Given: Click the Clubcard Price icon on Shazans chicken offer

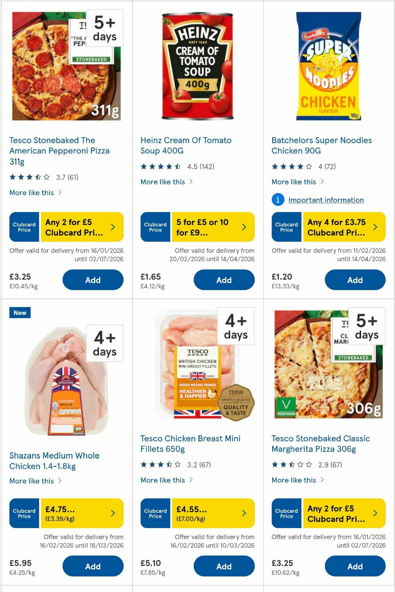Looking at the screenshot, I should coord(24,513).
